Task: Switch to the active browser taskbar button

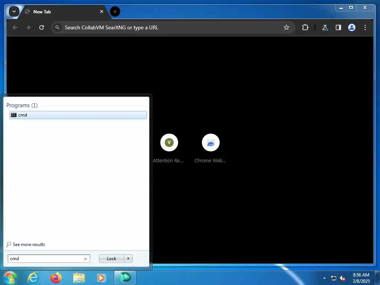Action: (x=125, y=278)
